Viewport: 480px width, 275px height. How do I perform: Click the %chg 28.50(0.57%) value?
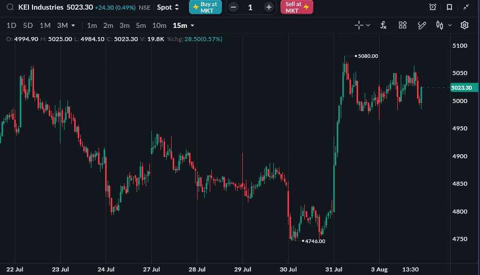point(203,39)
